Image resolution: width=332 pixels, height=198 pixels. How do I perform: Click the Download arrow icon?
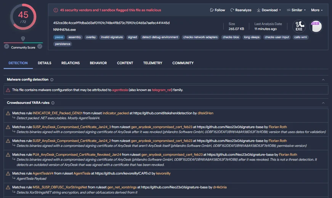(x=258, y=10)
